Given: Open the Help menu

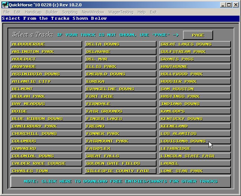Looking at the screenshot, I should pos(141,12).
